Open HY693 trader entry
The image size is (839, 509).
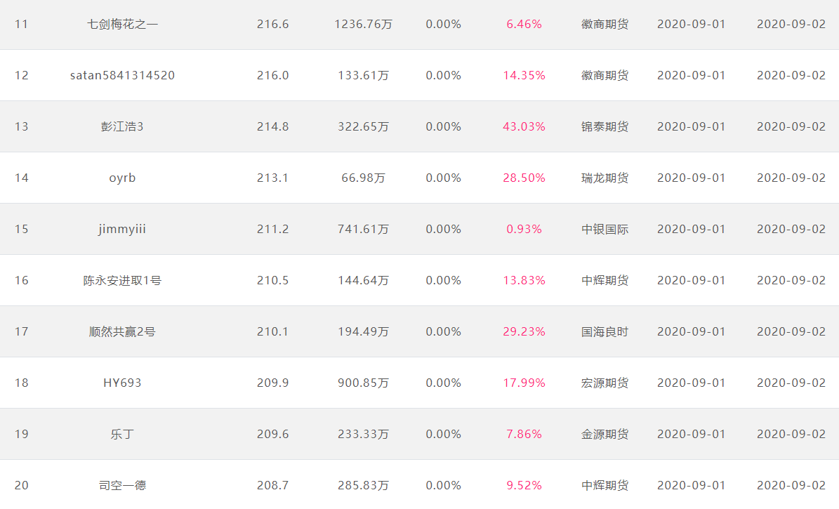[122, 383]
